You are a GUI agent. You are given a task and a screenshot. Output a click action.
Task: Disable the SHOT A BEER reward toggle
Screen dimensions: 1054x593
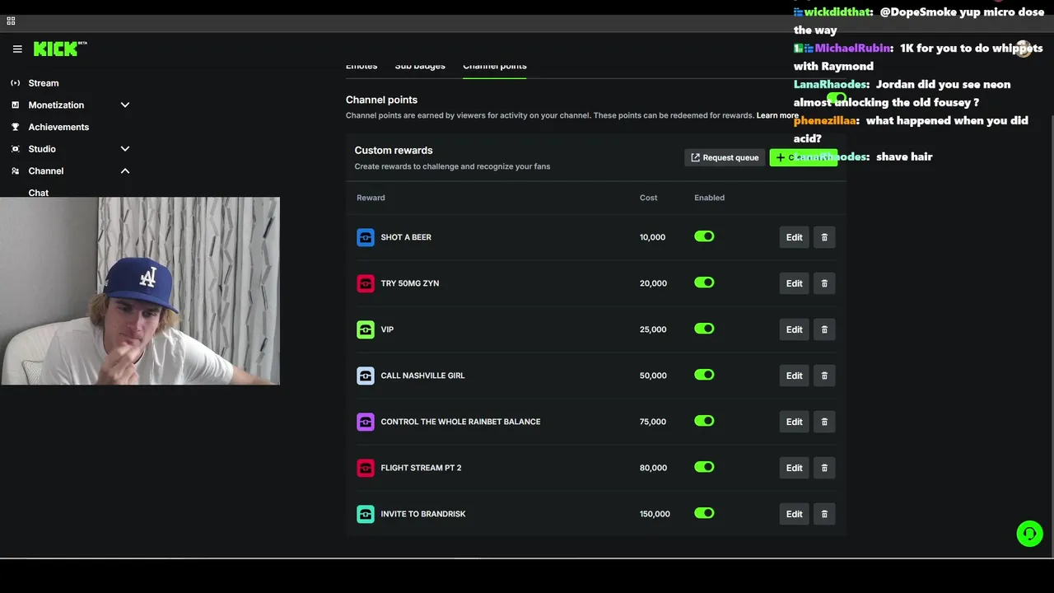point(704,236)
